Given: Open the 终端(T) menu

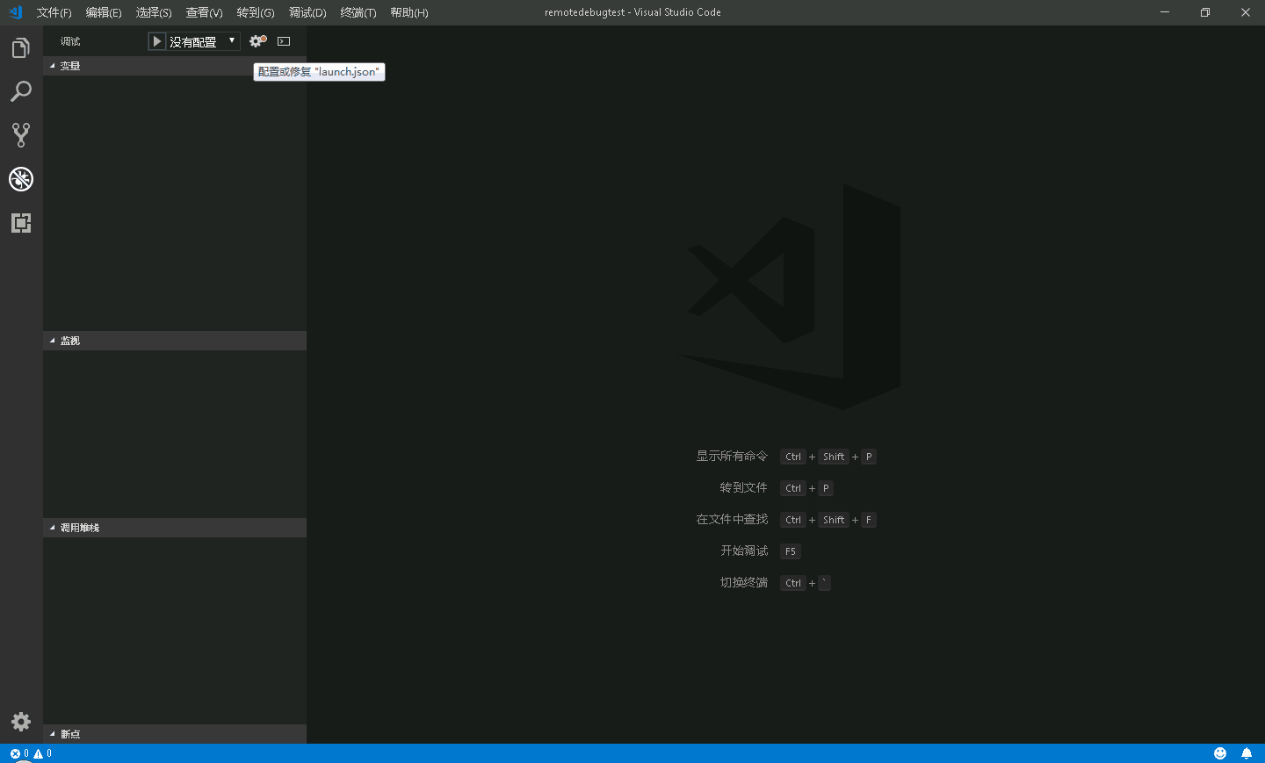Looking at the screenshot, I should [358, 12].
